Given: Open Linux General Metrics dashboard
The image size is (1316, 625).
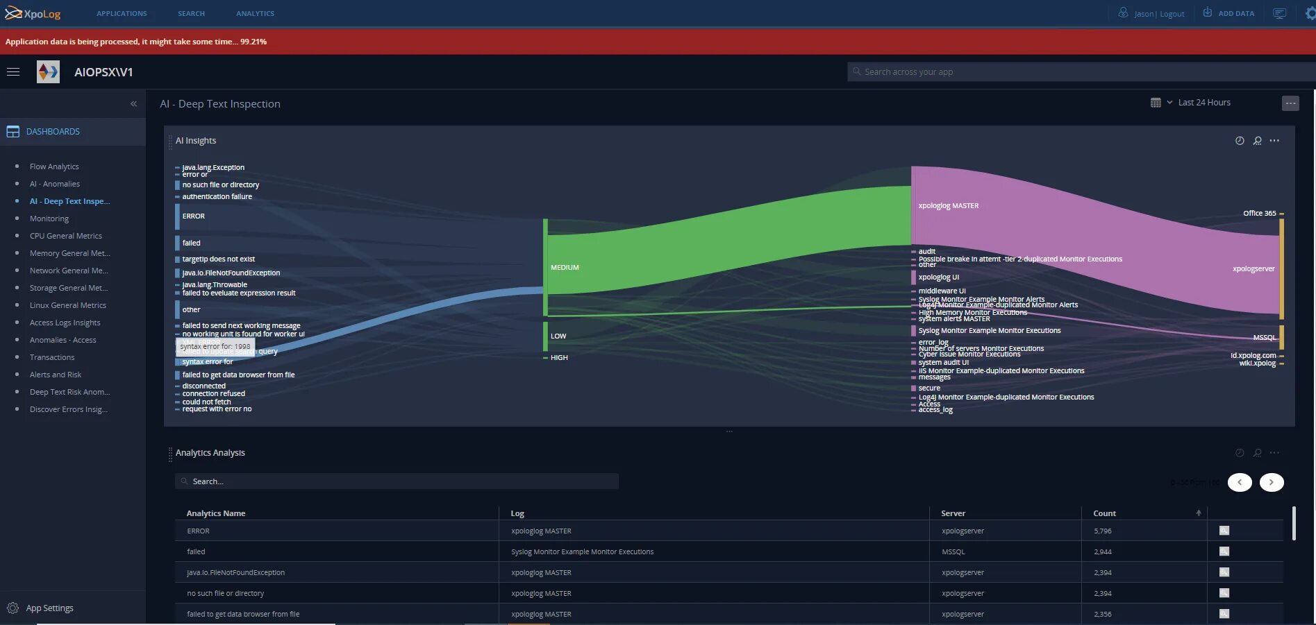Looking at the screenshot, I should (x=68, y=305).
